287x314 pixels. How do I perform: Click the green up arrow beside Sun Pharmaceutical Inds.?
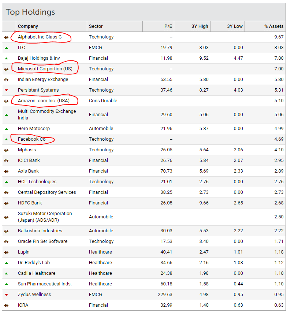point(6,284)
